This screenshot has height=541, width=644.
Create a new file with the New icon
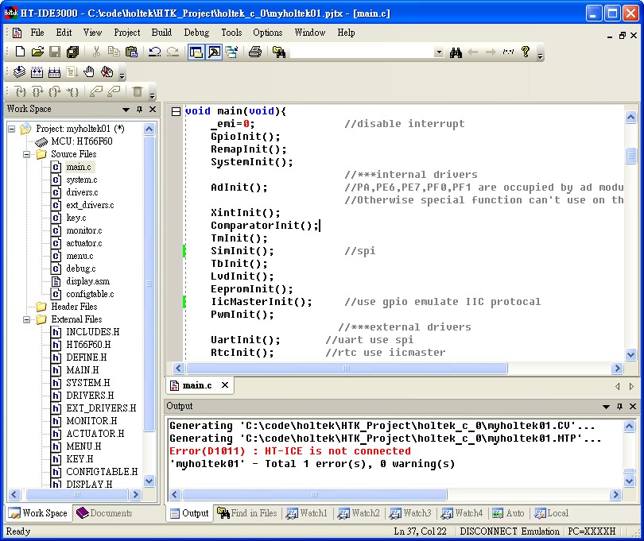(20, 52)
